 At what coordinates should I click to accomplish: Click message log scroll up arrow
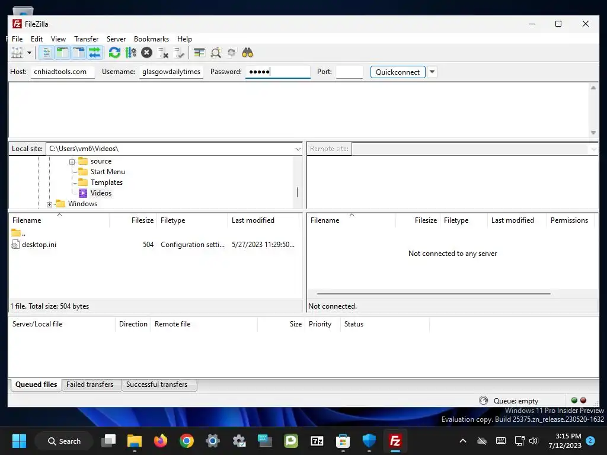pos(593,88)
